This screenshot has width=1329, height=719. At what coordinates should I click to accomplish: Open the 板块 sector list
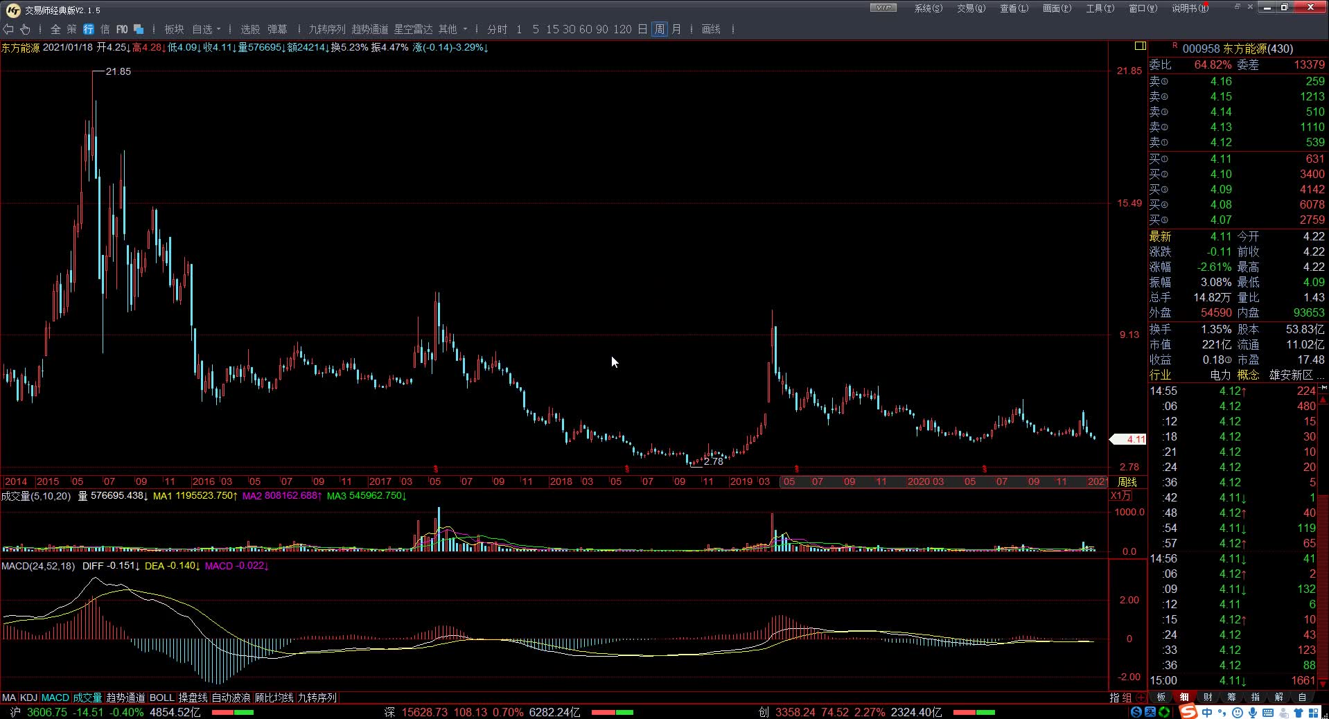pos(174,29)
